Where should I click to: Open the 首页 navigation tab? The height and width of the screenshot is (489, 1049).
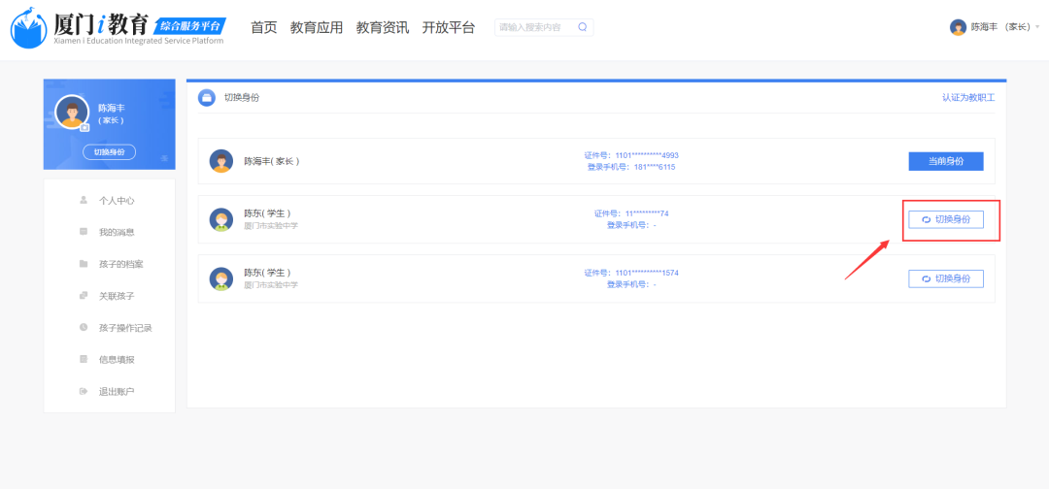click(263, 27)
